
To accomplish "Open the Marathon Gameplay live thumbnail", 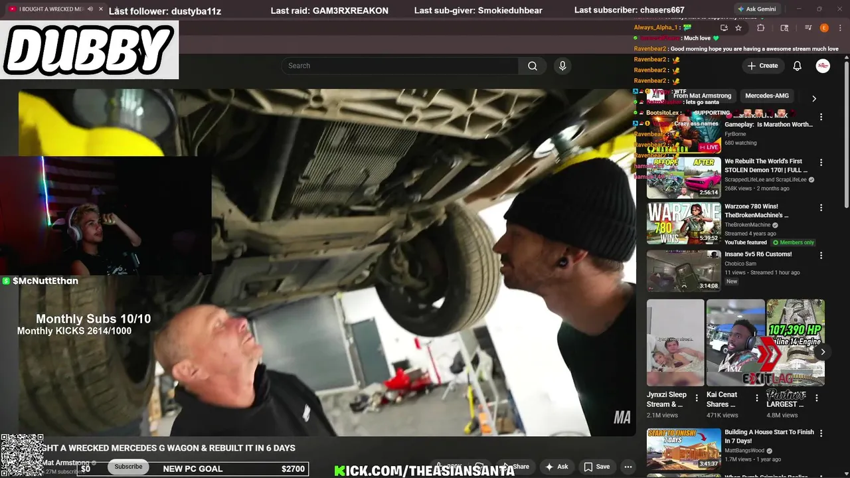I will (x=684, y=132).
